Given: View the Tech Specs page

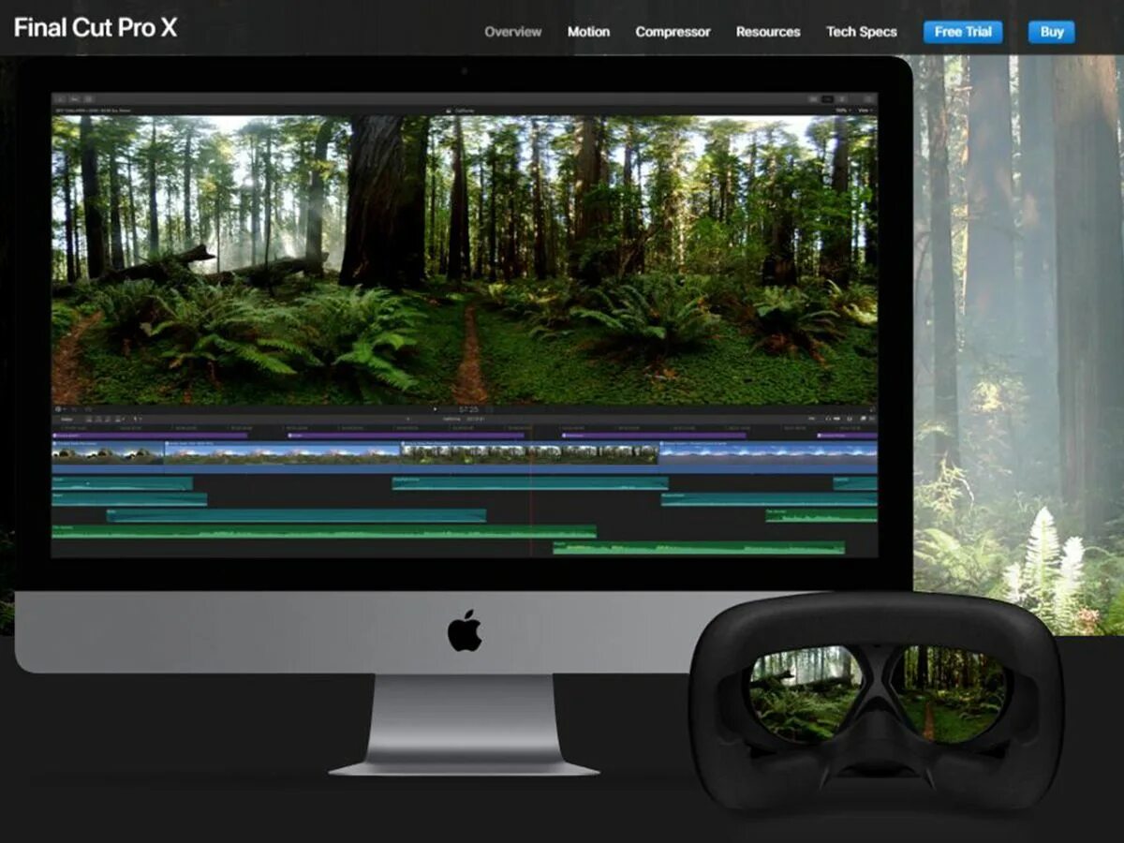Looking at the screenshot, I should (x=861, y=32).
